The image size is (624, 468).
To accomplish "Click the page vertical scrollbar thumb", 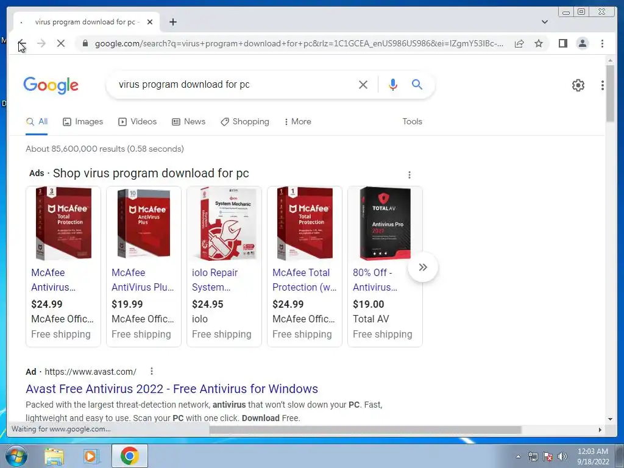I will [x=610, y=93].
